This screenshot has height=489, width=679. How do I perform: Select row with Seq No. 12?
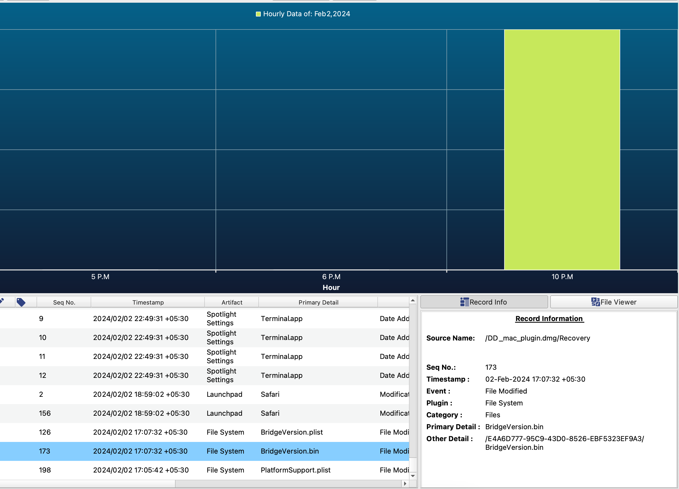click(x=205, y=375)
